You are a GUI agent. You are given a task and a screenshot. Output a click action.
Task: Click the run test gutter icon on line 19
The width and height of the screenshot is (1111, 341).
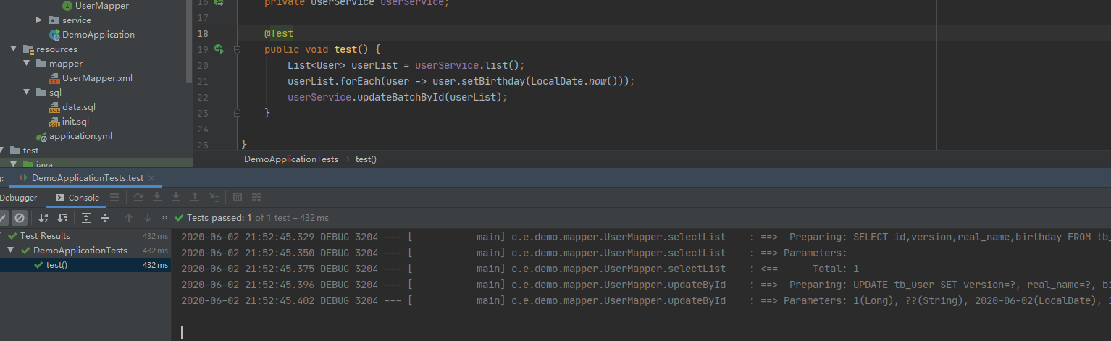(219, 49)
